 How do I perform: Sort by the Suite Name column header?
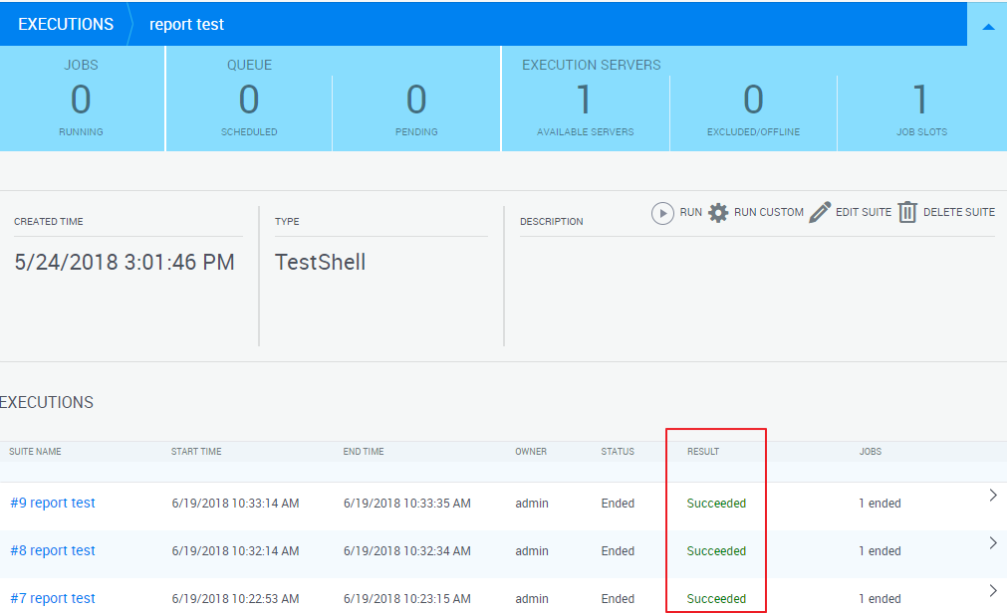35,452
